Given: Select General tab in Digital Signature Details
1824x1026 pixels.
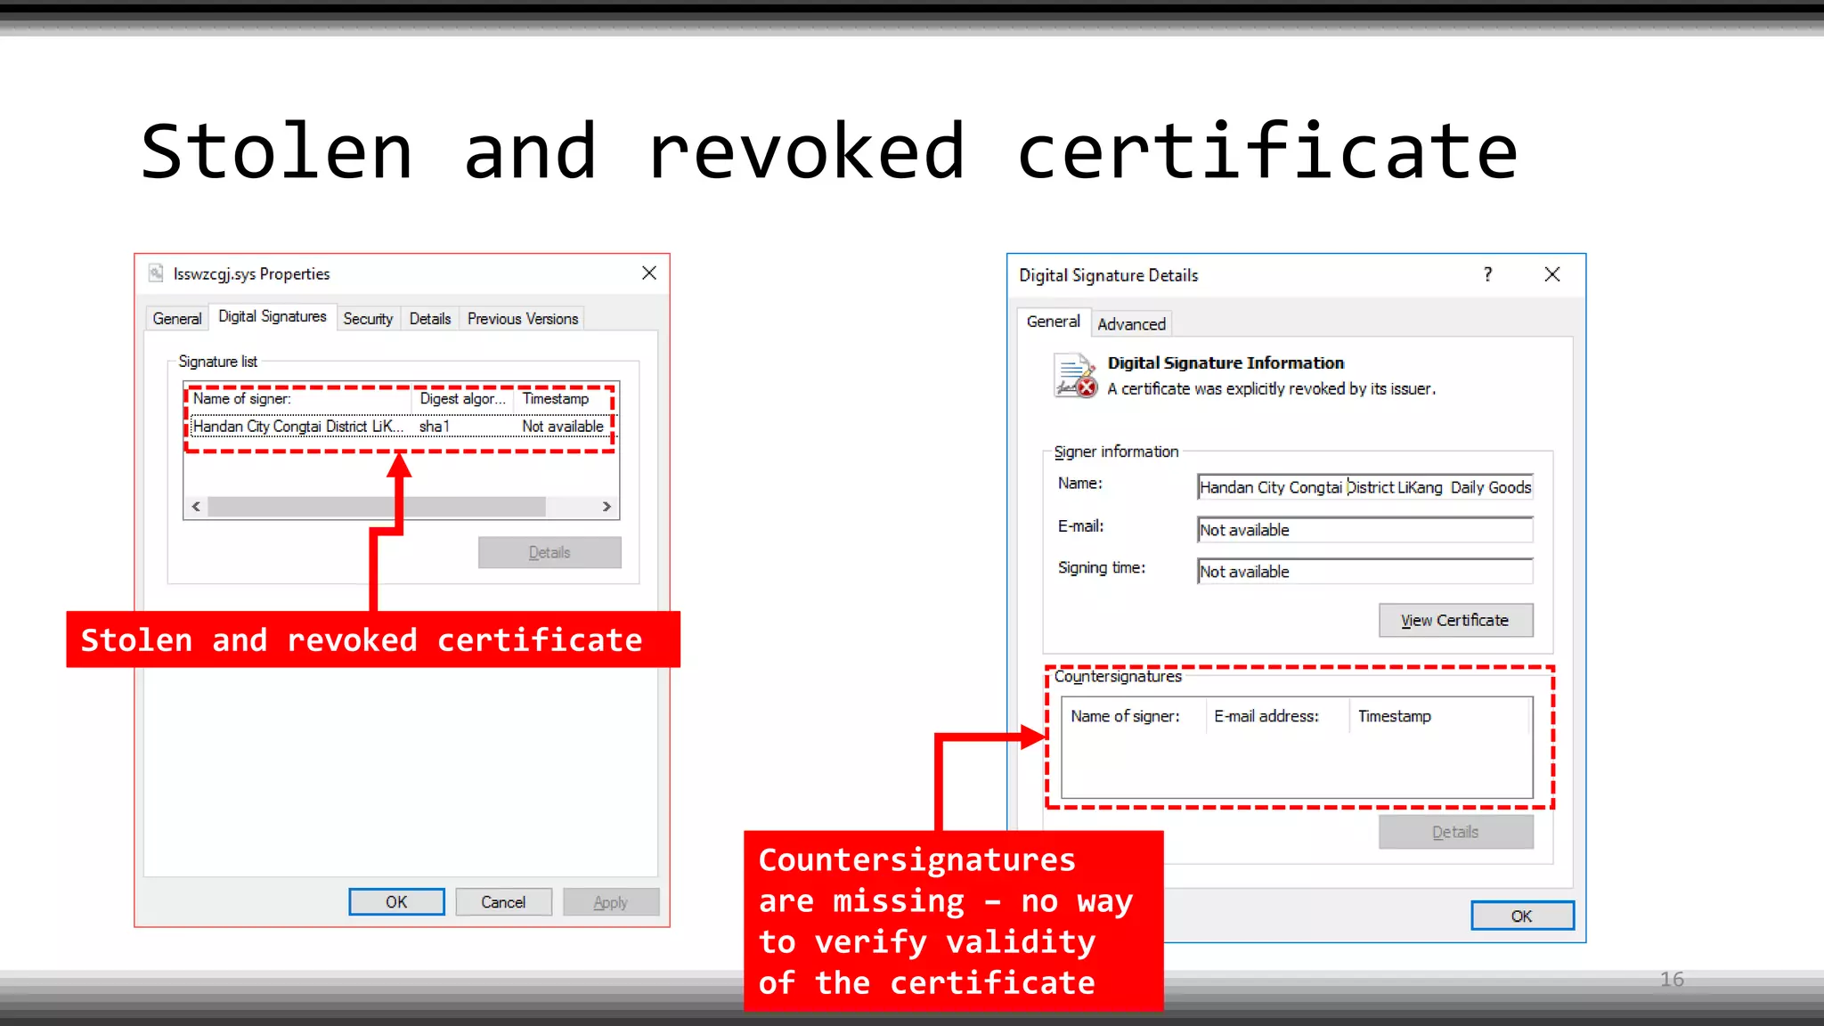Looking at the screenshot, I should pyautogui.click(x=1054, y=322).
